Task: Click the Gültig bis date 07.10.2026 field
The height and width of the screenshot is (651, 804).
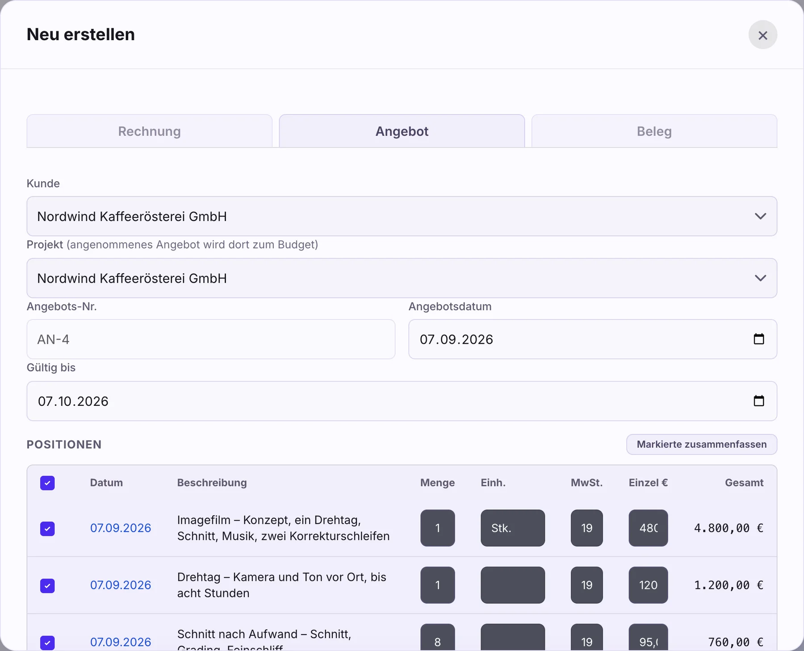Action: coord(402,401)
